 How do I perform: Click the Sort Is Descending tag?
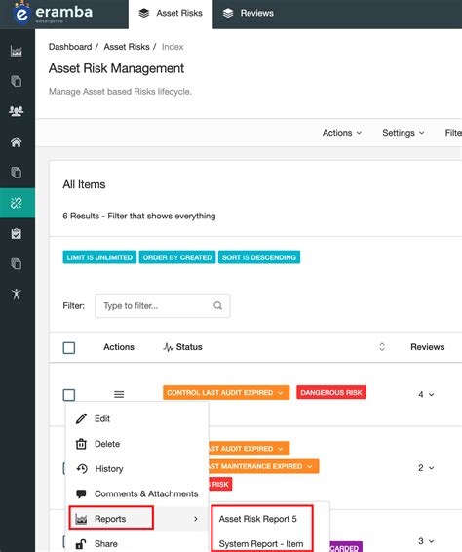[259, 257]
